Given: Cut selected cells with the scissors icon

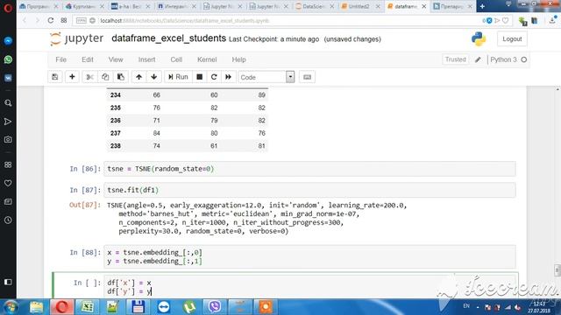Looking at the screenshot, I should pos(89,77).
